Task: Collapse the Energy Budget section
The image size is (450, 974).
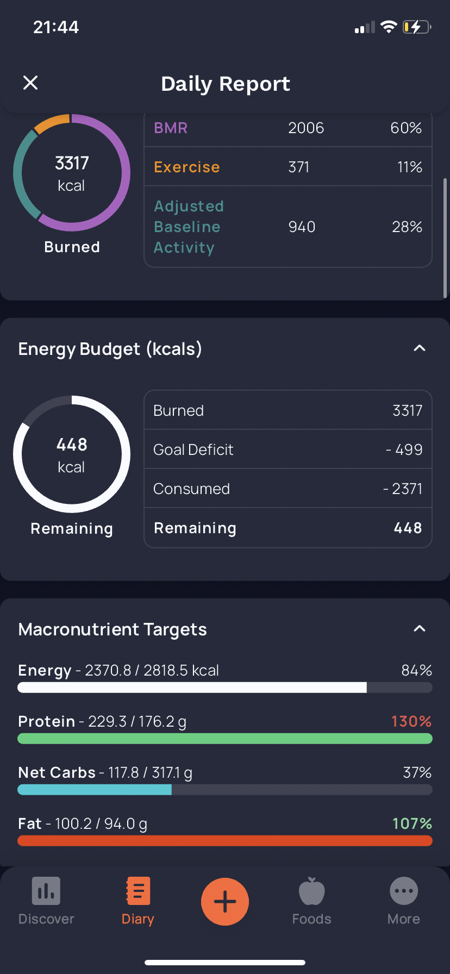Action: 419,348
